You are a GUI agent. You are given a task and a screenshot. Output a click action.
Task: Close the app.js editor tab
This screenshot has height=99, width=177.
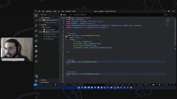pos(71,15)
